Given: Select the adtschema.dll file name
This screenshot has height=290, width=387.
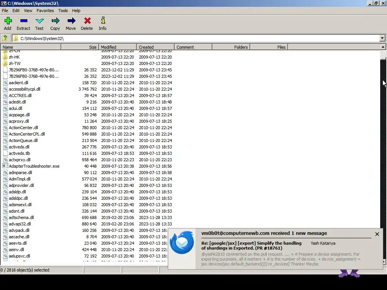Looking at the screenshot, I should click(21, 217).
